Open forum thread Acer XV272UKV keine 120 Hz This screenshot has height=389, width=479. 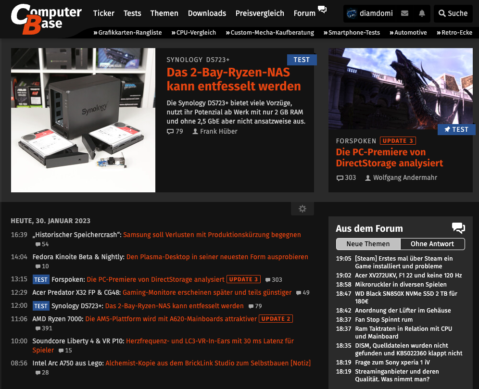pyautogui.click(x=408, y=276)
